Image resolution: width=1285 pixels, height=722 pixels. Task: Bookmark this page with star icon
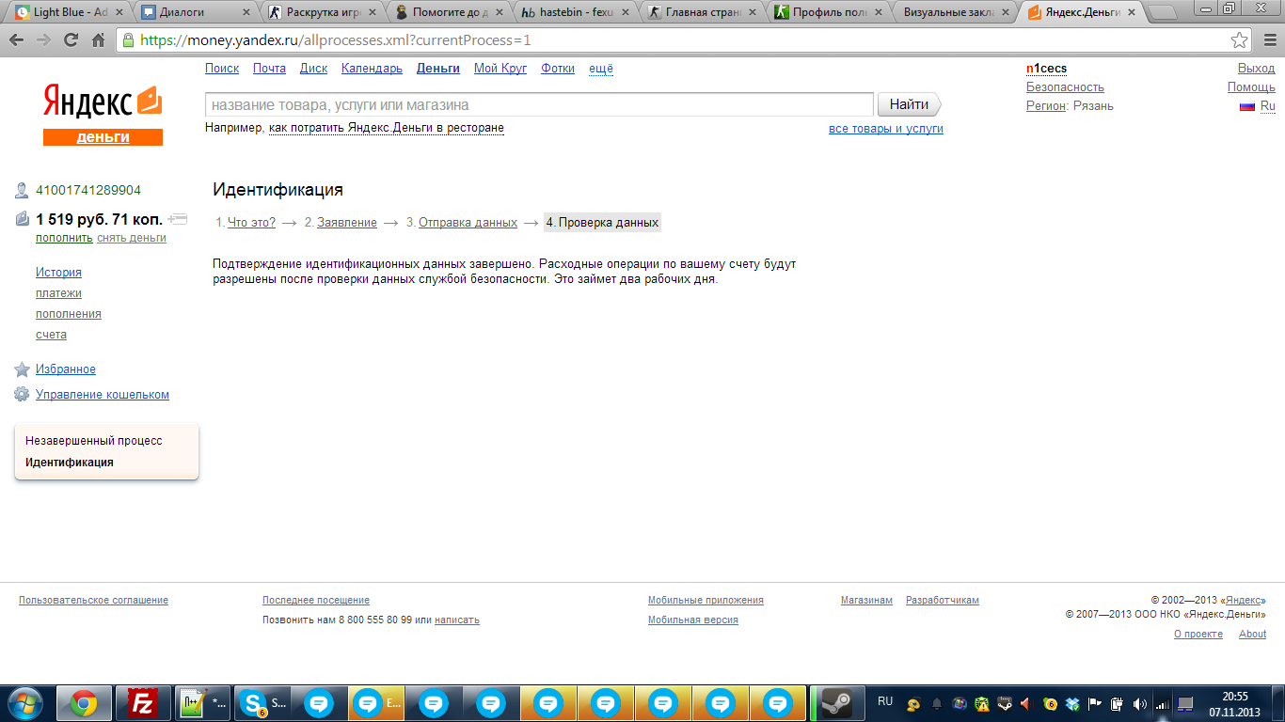(1240, 40)
